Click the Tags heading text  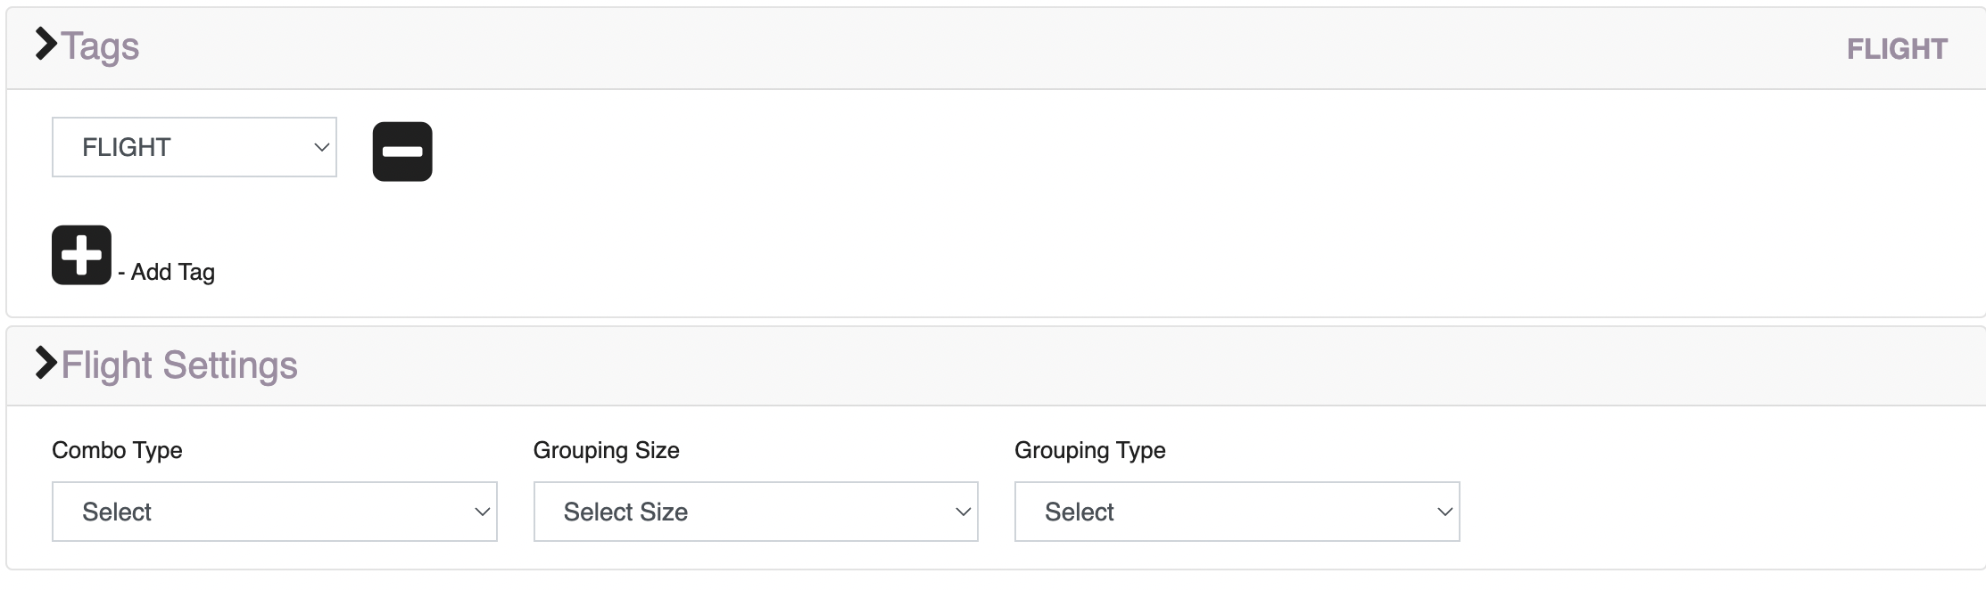click(100, 46)
